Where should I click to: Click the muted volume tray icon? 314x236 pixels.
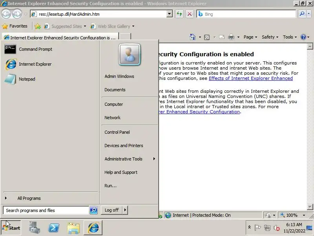[x=277, y=228]
